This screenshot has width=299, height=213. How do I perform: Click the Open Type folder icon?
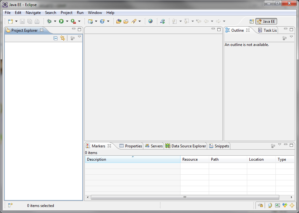tap(119, 21)
